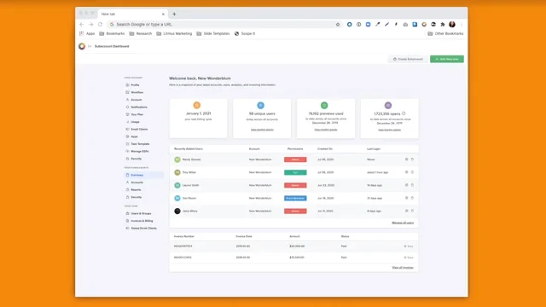The width and height of the screenshot is (546, 307).
Task: Open settings gear for 8 days ago row
Action: click(x=406, y=211)
